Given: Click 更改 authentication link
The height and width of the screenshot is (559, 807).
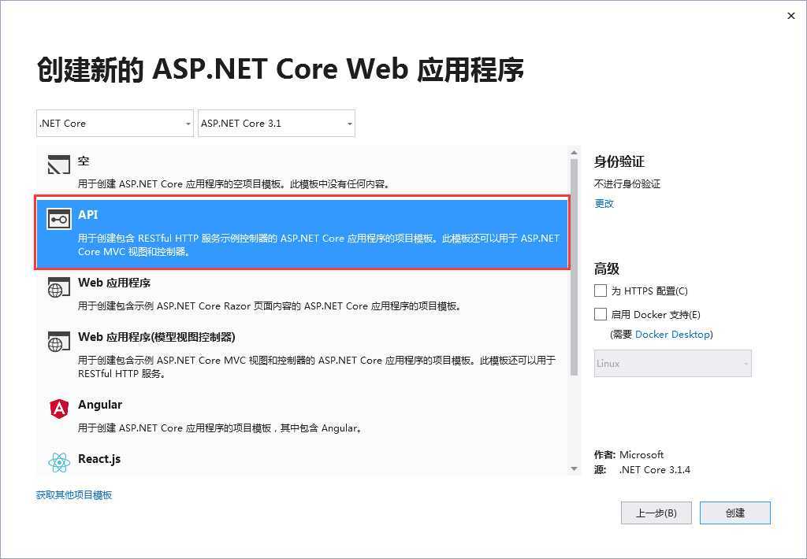Looking at the screenshot, I should pyautogui.click(x=604, y=204).
